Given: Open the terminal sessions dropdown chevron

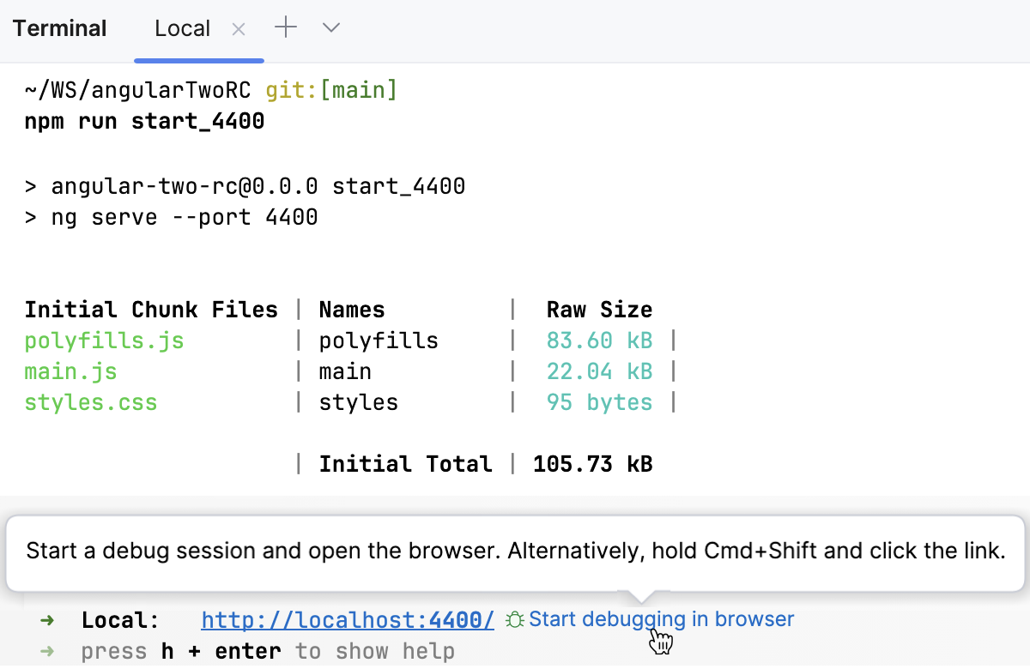Looking at the screenshot, I should pyautogui.click(x=330, y=27).
